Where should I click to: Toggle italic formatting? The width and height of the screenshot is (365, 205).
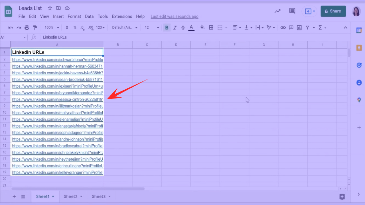click(x=175, y=28)
